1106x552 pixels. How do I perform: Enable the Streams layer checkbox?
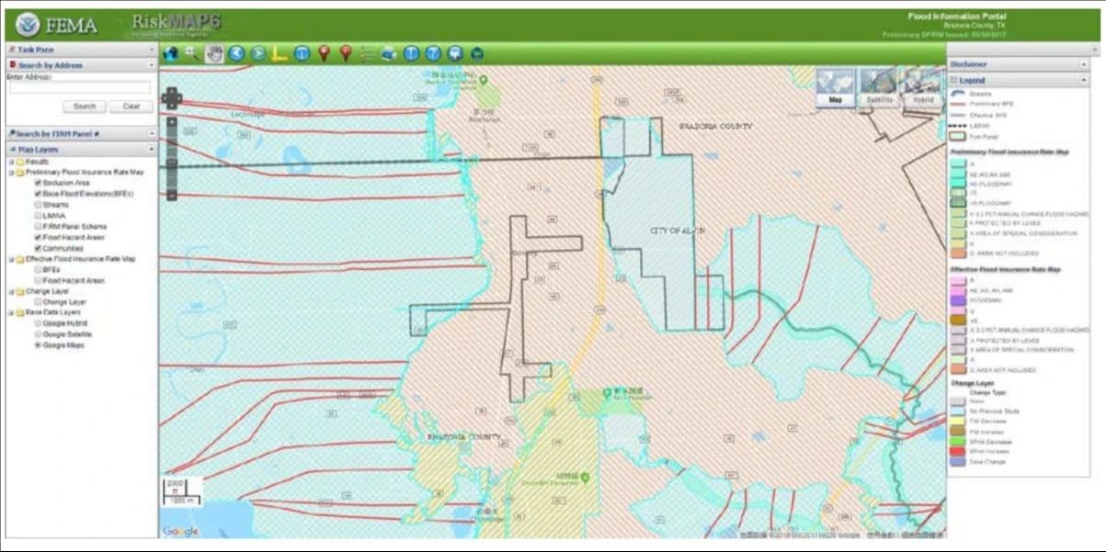(x=38, y=204)
